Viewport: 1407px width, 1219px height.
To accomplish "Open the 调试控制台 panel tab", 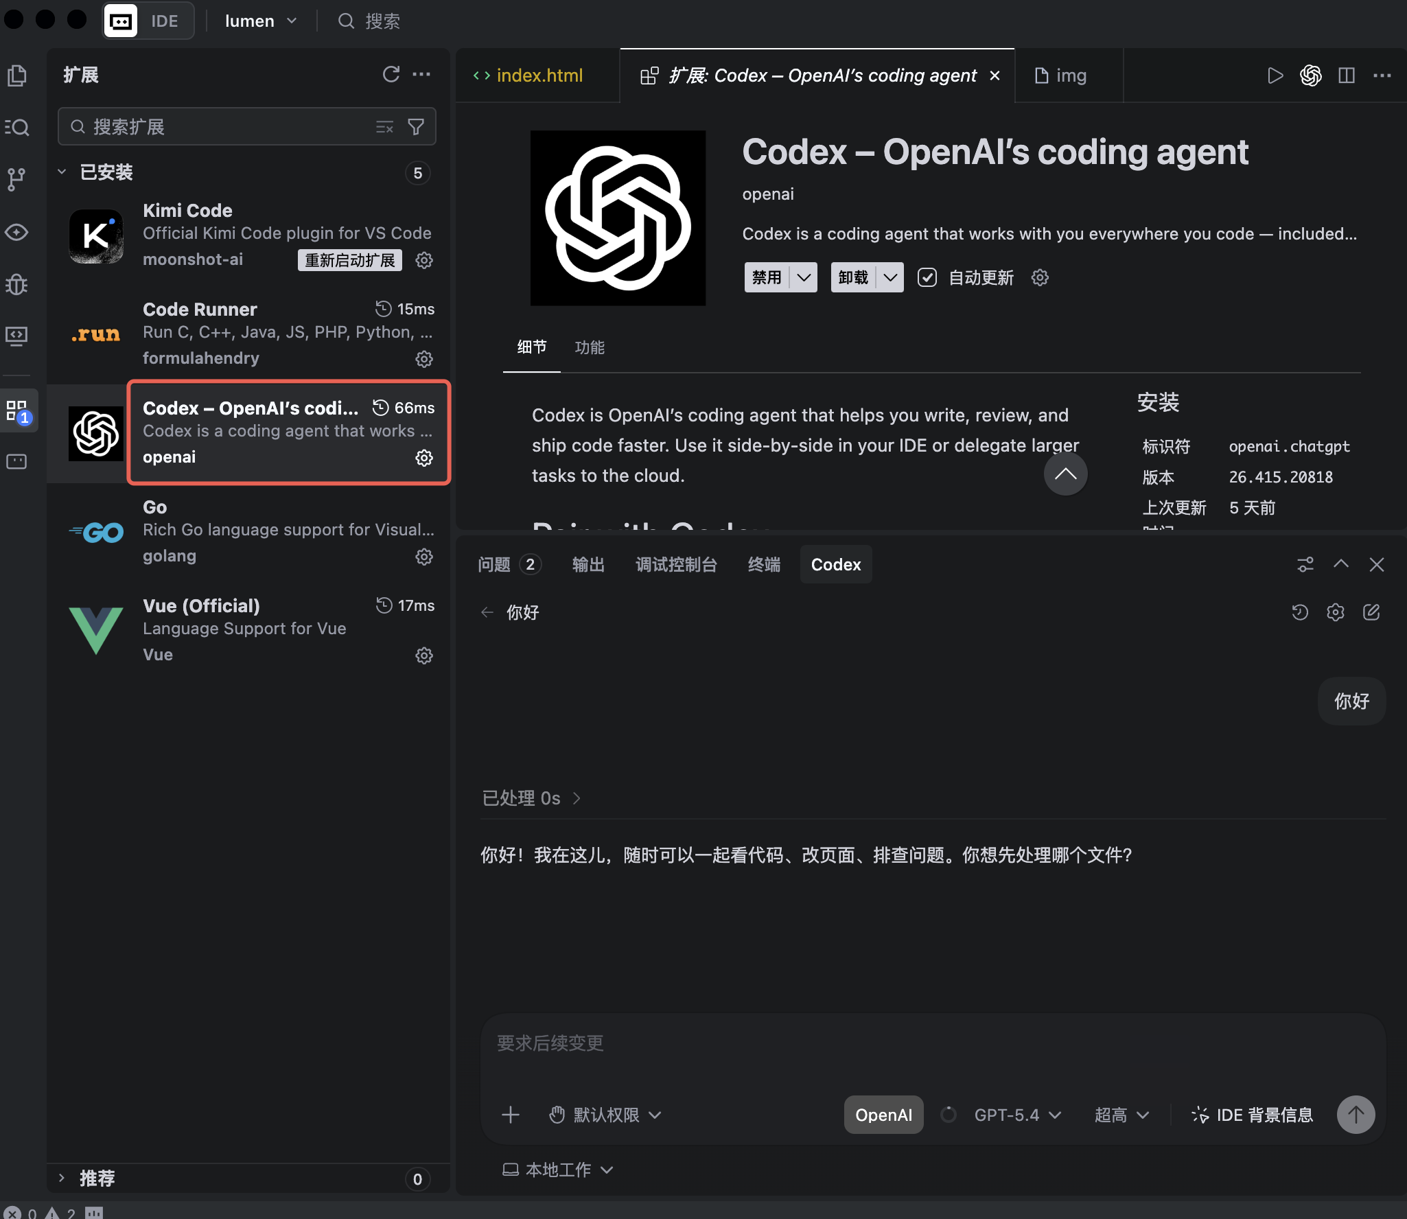I will (x=676, y=564).
